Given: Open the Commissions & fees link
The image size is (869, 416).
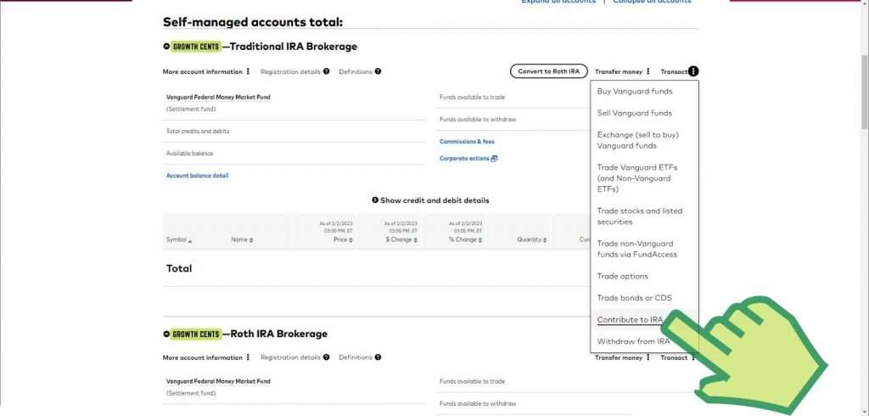Looking at the screenshot, I should click(467, 142).
